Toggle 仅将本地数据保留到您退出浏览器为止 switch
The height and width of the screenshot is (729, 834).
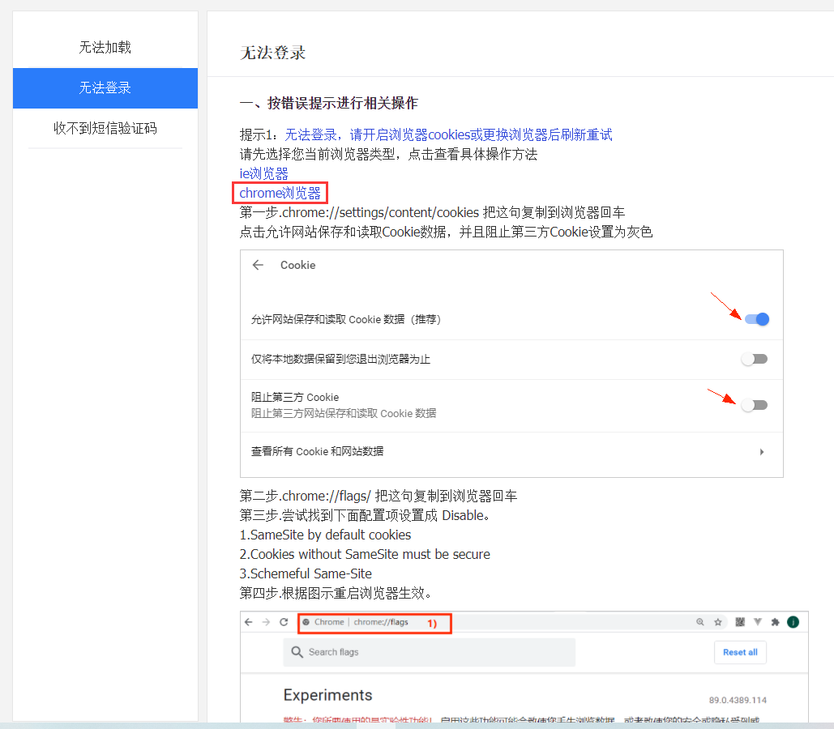point(755,359)
